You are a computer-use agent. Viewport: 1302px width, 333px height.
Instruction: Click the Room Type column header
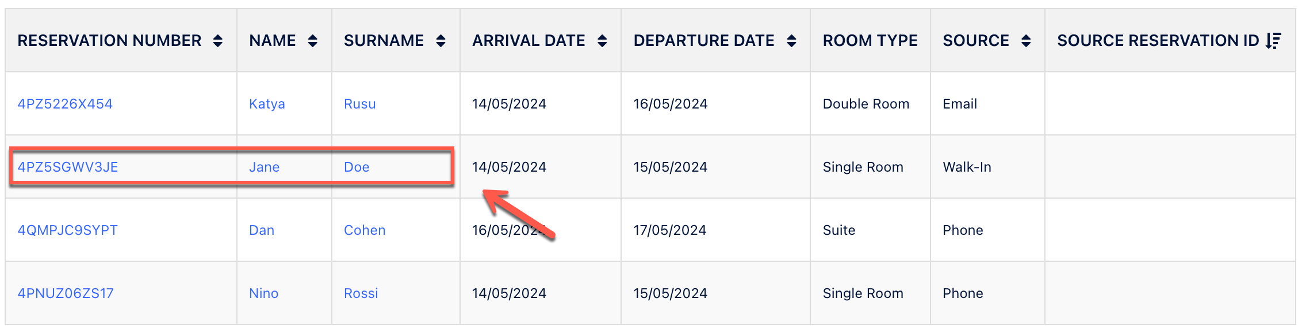(870, 41)
